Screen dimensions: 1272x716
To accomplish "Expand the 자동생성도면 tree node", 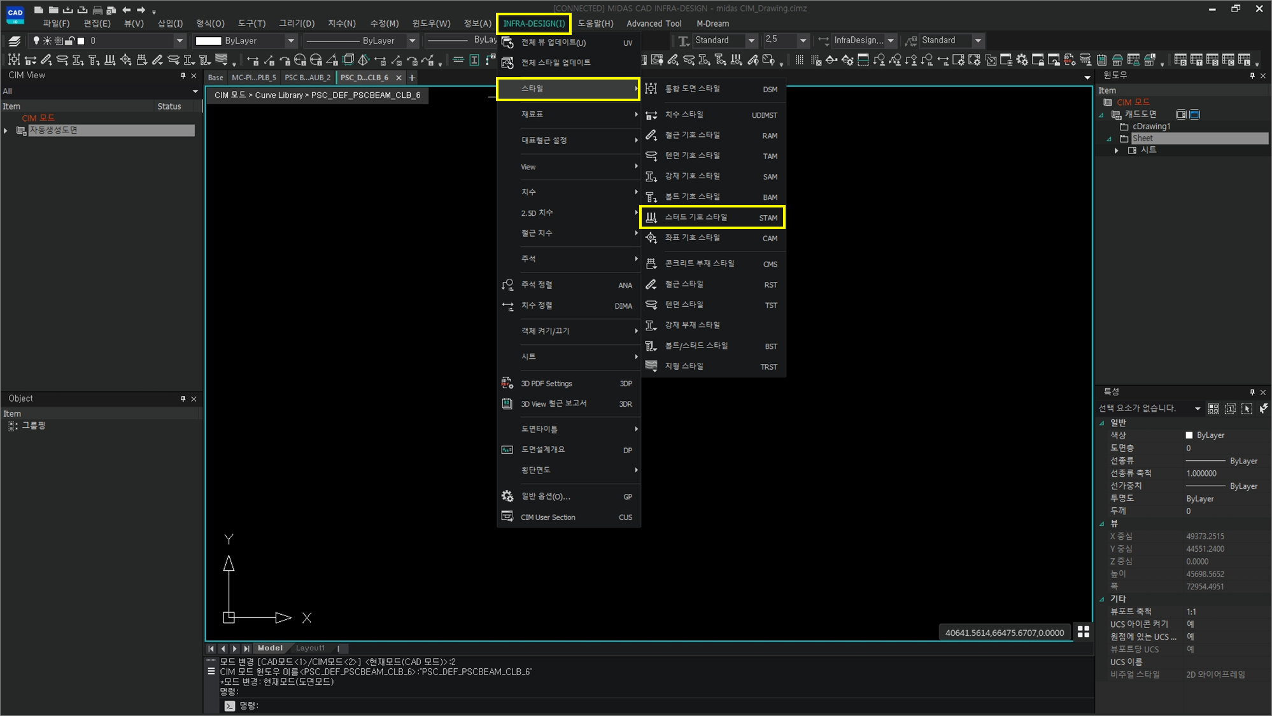I will 6,130.
